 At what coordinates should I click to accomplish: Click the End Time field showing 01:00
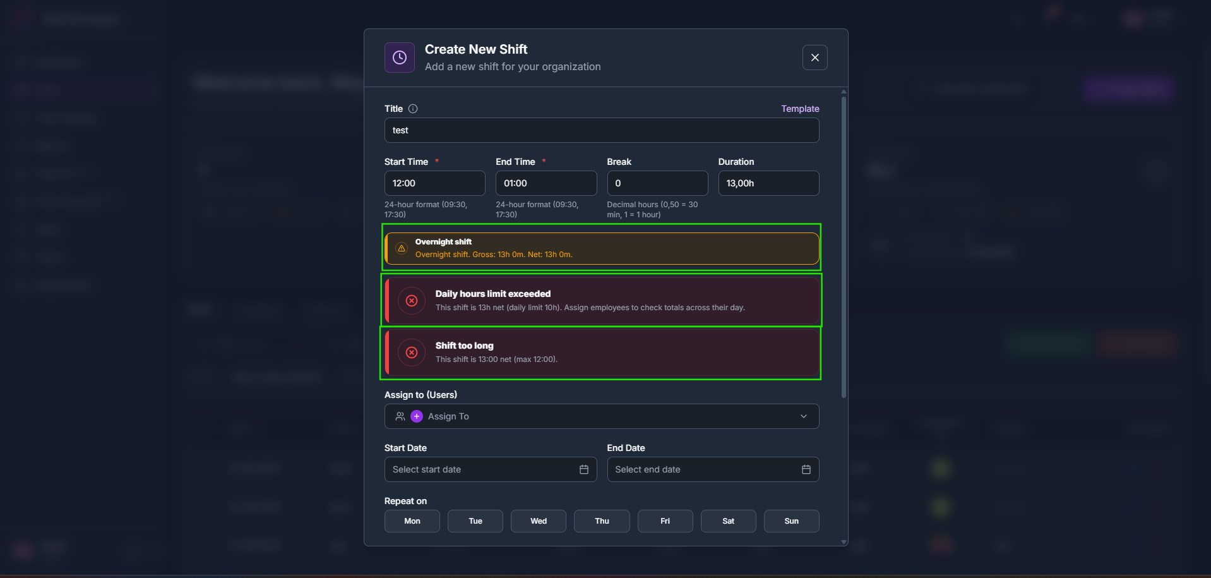pyautogui.click(x=546, y=183)
